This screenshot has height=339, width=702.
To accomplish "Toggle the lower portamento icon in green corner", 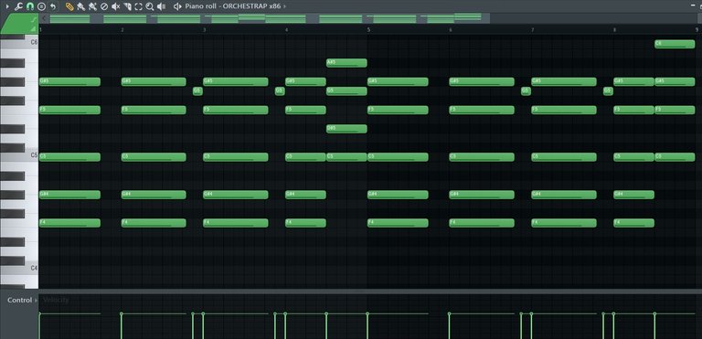I will [x=34, y=28].
